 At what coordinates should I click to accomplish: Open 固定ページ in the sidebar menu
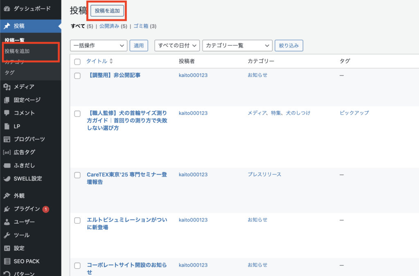27,100
